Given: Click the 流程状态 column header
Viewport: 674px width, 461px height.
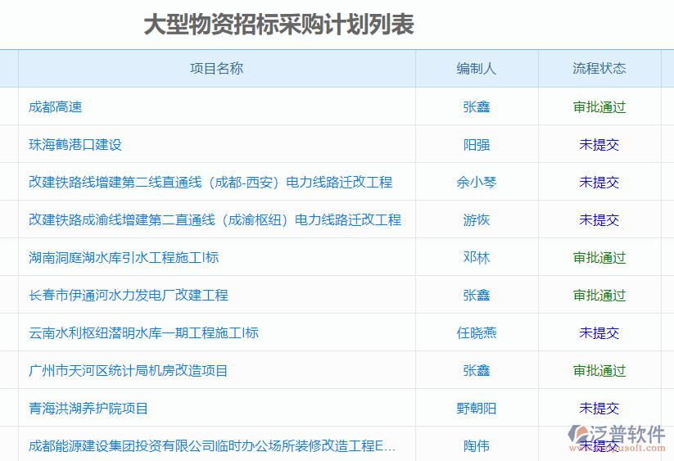Looking at the screenshot, I should point(599,69).
